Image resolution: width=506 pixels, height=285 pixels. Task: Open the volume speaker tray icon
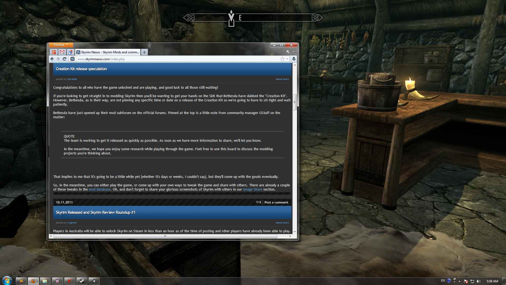coord(479,281)
